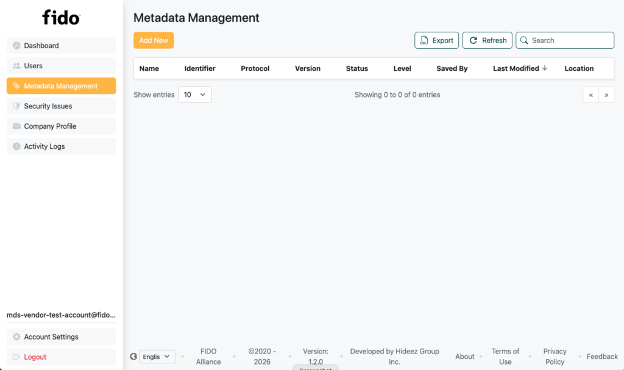This screenshot has width=624, height=370.
Task: Go to previous page of entries
Action: point(591,95)
